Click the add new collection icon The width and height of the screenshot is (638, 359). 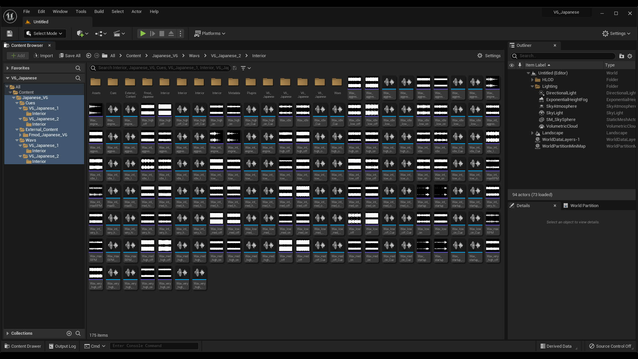tap(69, 333)
